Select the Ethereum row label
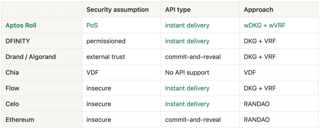The image size is (320, 129). (20, 119)
